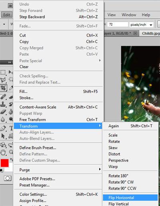Select Skew from Transform submenu
160x206 pixels.
click(x=113, y=148)
